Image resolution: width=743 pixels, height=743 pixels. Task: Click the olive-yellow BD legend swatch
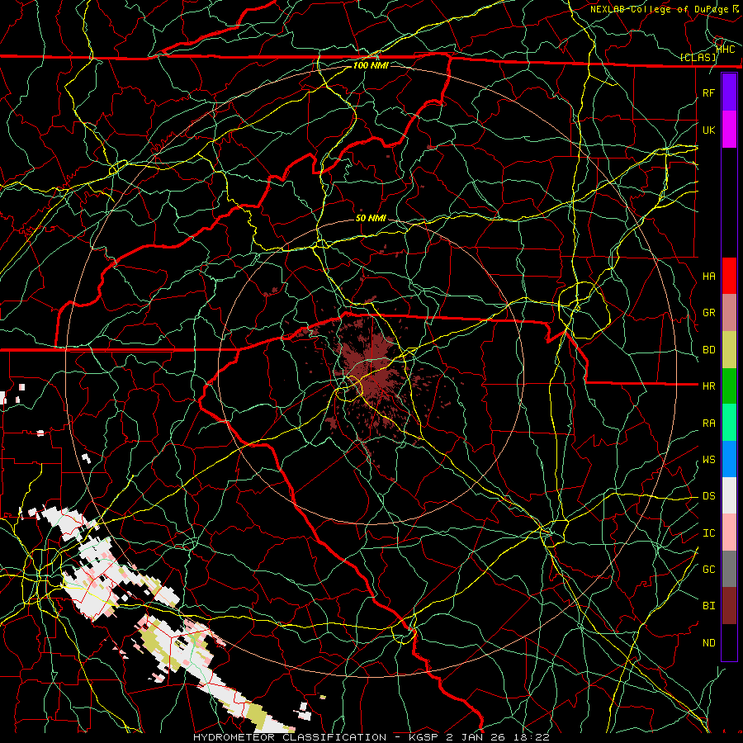coord(729,349)
